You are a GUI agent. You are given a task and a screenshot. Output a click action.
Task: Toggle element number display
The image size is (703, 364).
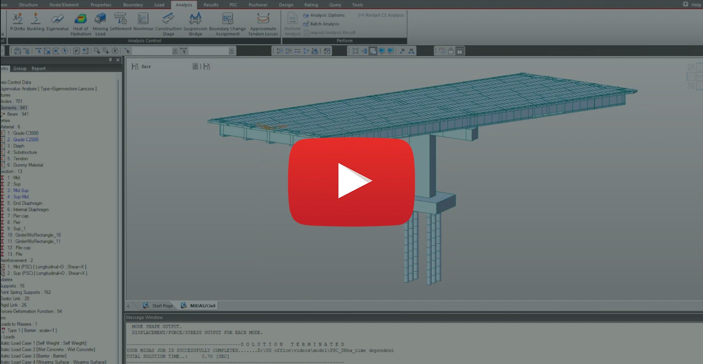click(x=411, y=51)
